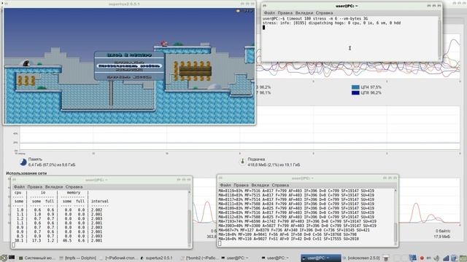Click the en keyboard layout indicator

tap(429, 258)
